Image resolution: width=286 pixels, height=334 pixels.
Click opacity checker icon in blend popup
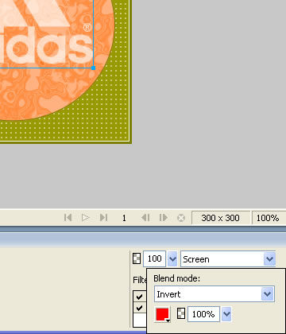(x=181, y=313)
